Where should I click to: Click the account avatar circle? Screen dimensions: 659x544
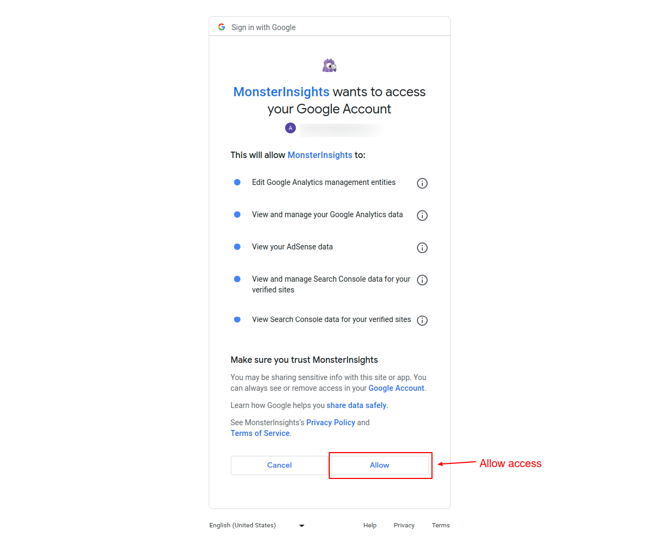tap(290, 128)
